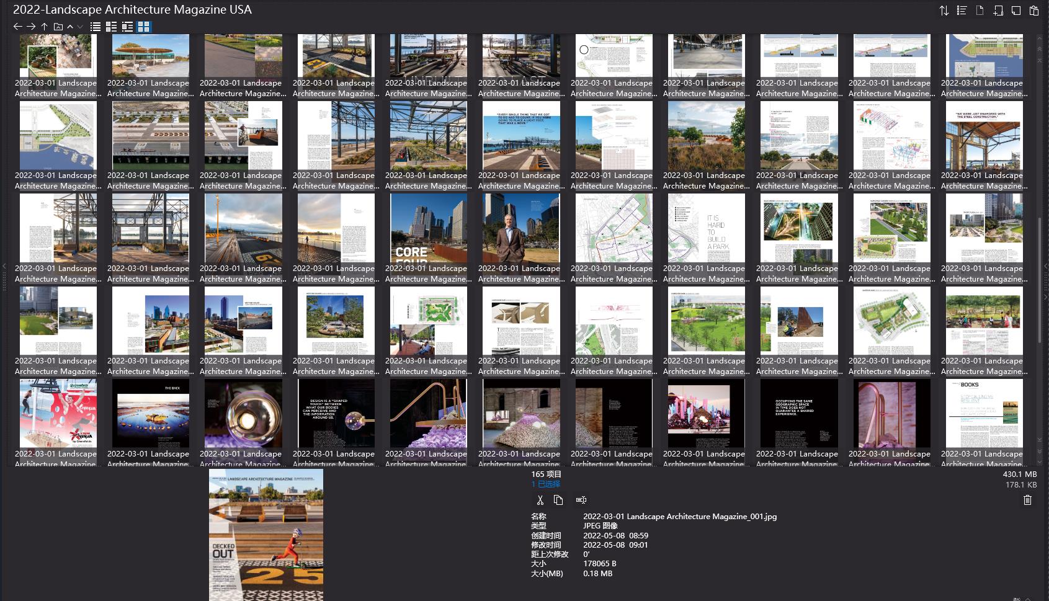Viewport: 1049px width, 601px height.
Task: Select the large thumbnails grid view
Action: click(x=143, y=27)
